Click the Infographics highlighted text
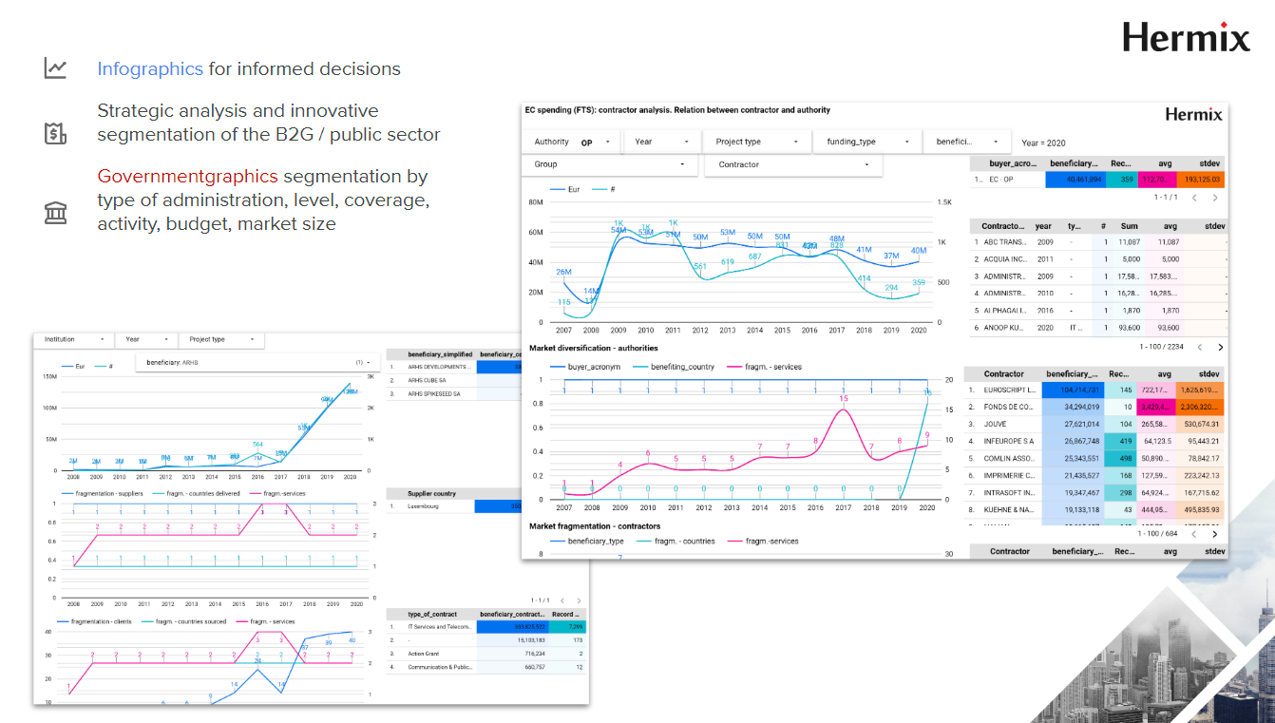This screenshot has width=1275, height=723. [x=150, y=68]
